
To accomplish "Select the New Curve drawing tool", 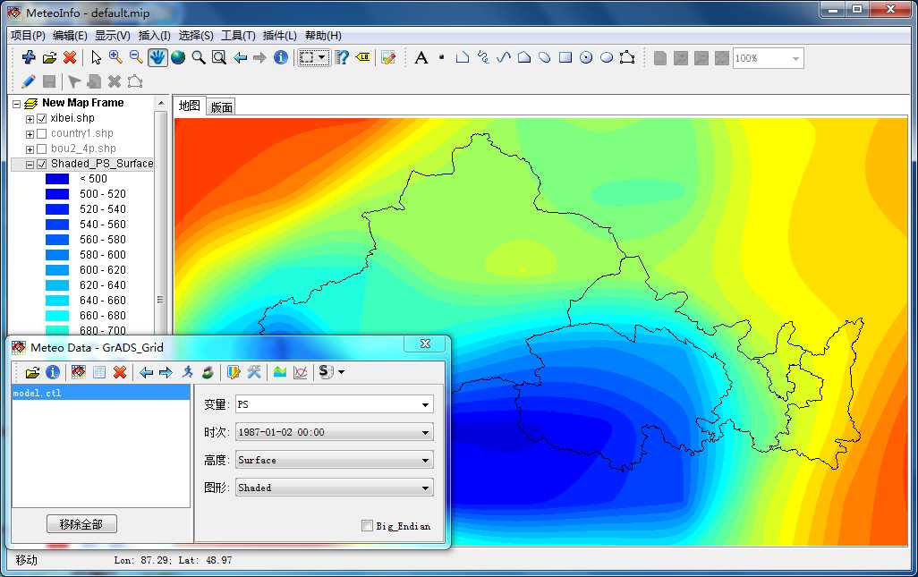I will (504, 57).
